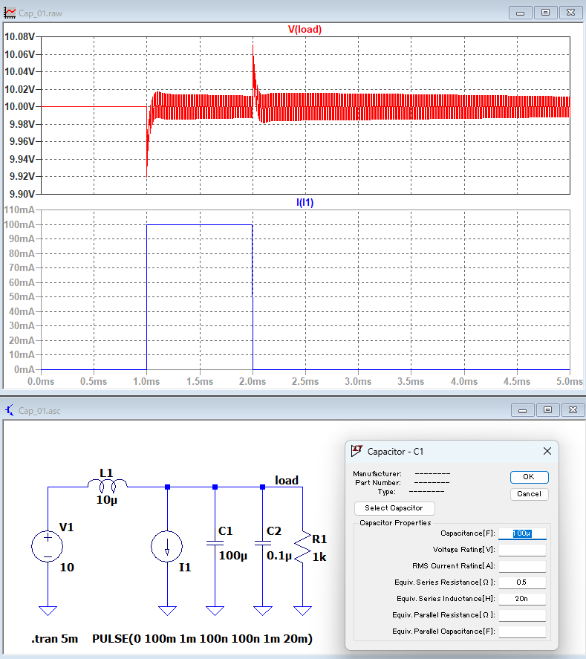Focus the Capacitance[F] input field
Viewport: 586px width, 659px height.
click(521, 533)
